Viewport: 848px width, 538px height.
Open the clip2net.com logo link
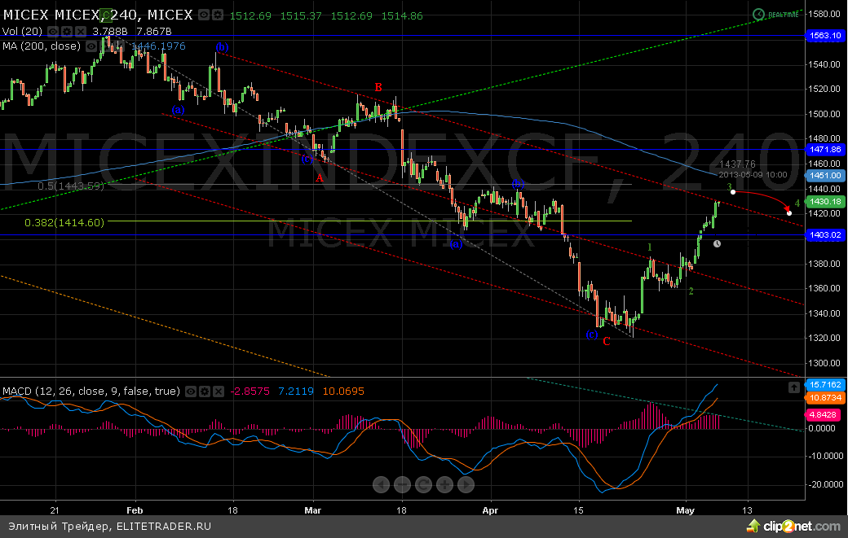(794, 526)
